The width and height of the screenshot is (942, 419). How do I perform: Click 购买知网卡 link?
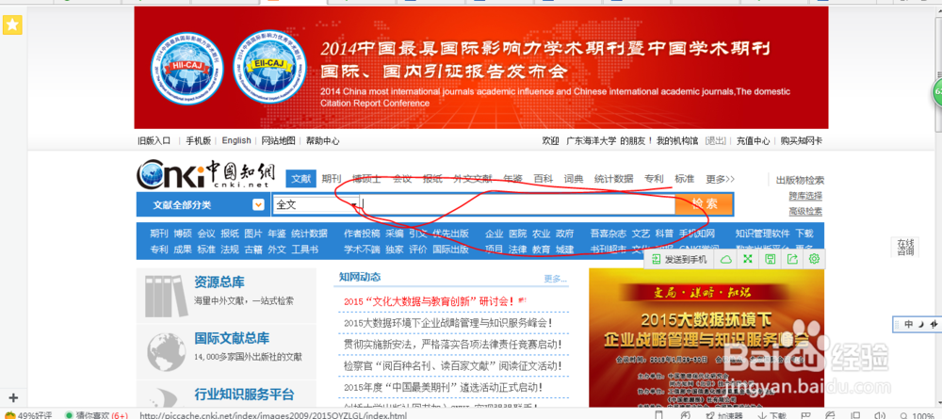click(x=802, y=141)
